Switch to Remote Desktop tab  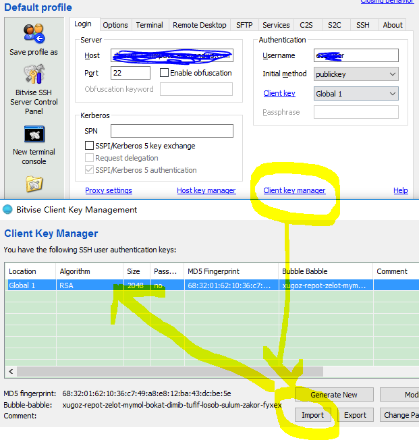(200, 25)
